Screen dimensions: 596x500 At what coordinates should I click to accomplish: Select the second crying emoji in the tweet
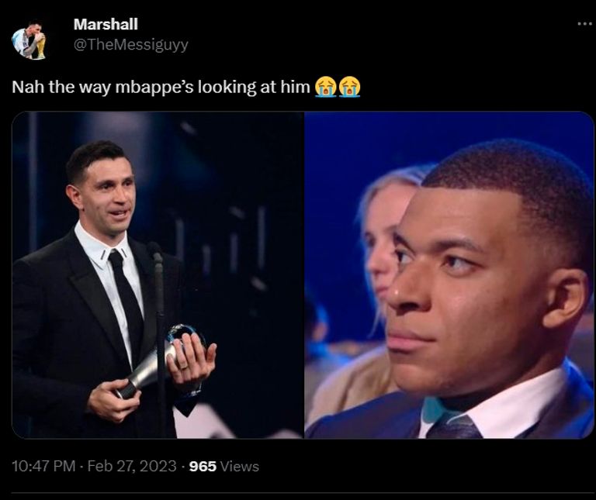349,88
